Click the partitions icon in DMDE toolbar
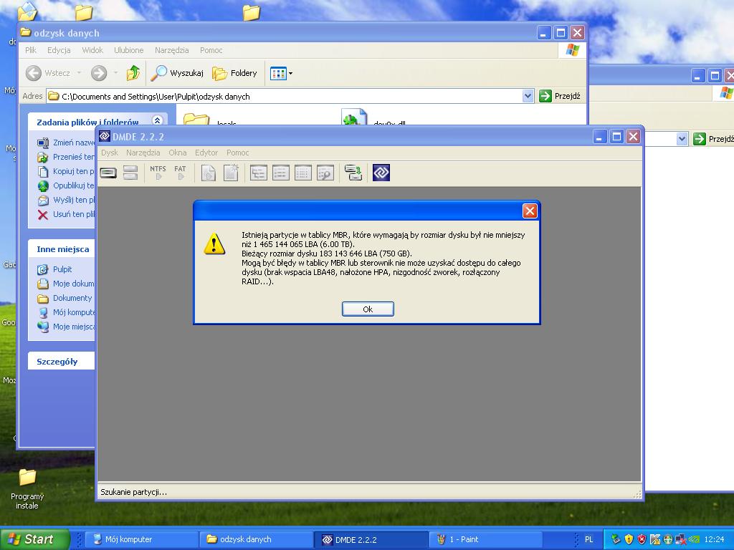 [130, 173]
